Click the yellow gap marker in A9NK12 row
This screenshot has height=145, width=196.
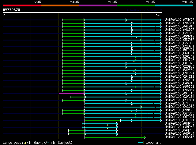tap(131, 38)
